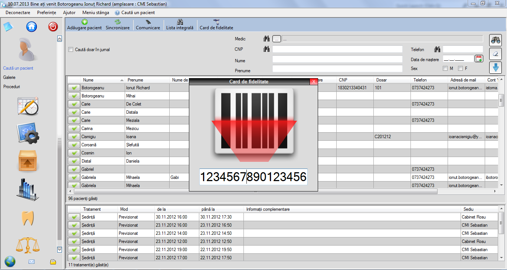The height and width of the screenshot is (270, 507).
Task: Check the M sex checkbox
Action: (445, 68)
